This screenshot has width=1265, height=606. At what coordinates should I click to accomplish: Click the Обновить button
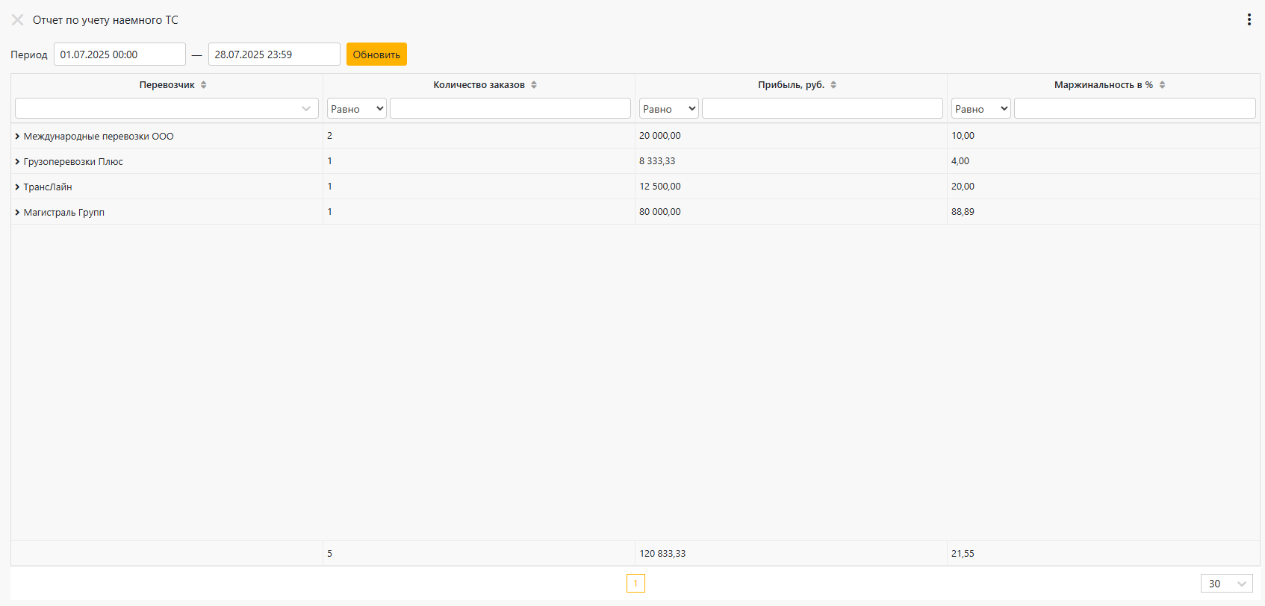[x=376, y=54]
